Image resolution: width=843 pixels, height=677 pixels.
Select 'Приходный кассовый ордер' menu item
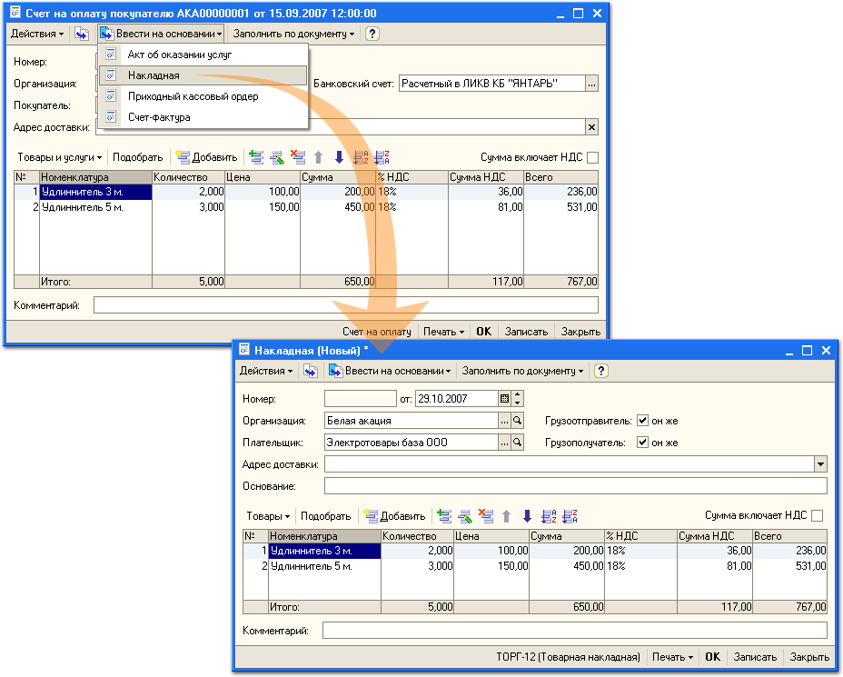pos(193,96)
